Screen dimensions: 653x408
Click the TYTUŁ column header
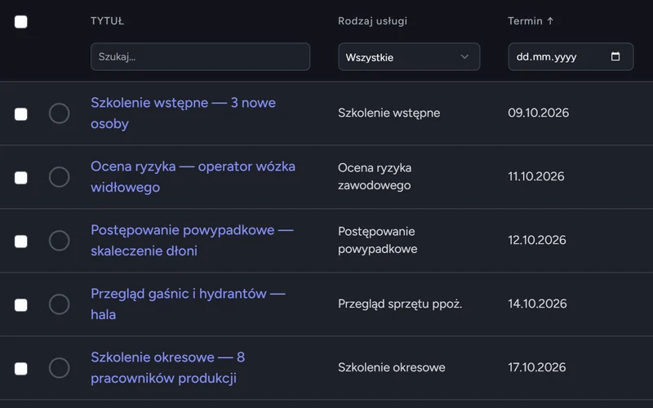107,21
